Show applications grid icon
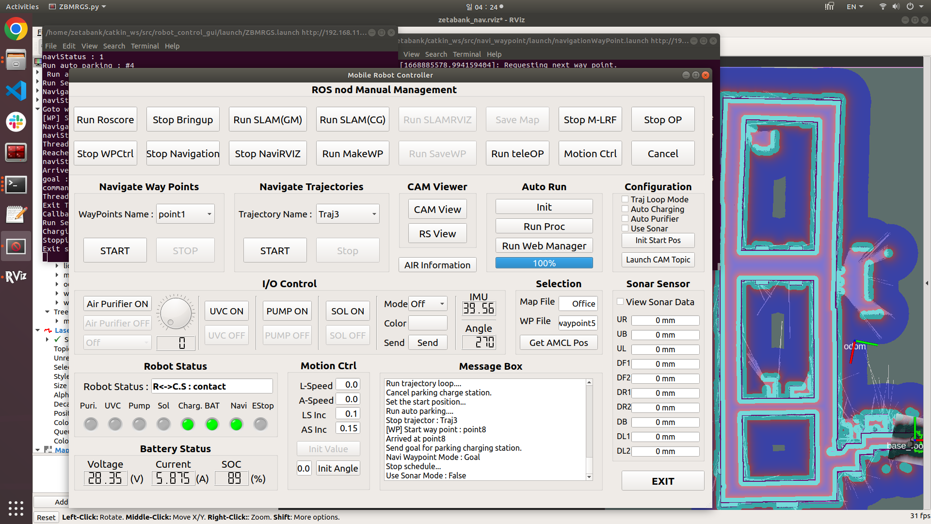The image size is (931, 524). click(16, 508)
